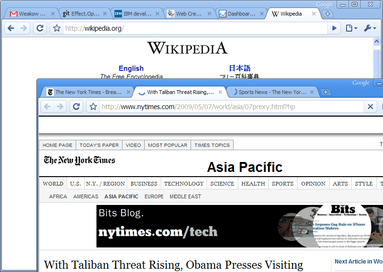Close the Web Cre tab
This screenshot has width=383, height=272.
(x=209, y=14)
